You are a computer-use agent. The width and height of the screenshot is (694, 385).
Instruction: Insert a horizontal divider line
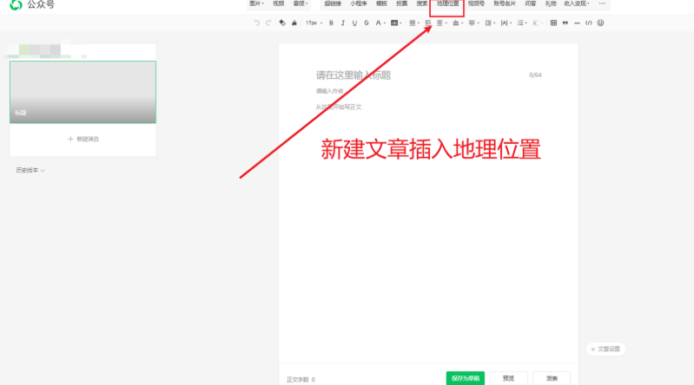click(577, 23)
